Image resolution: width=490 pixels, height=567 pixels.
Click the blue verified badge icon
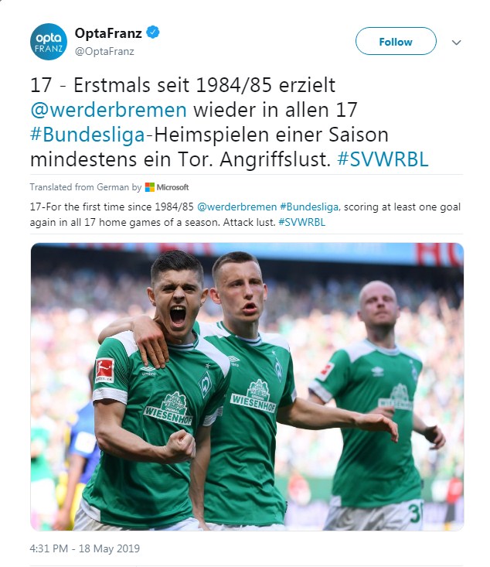(x=153, y=32)
